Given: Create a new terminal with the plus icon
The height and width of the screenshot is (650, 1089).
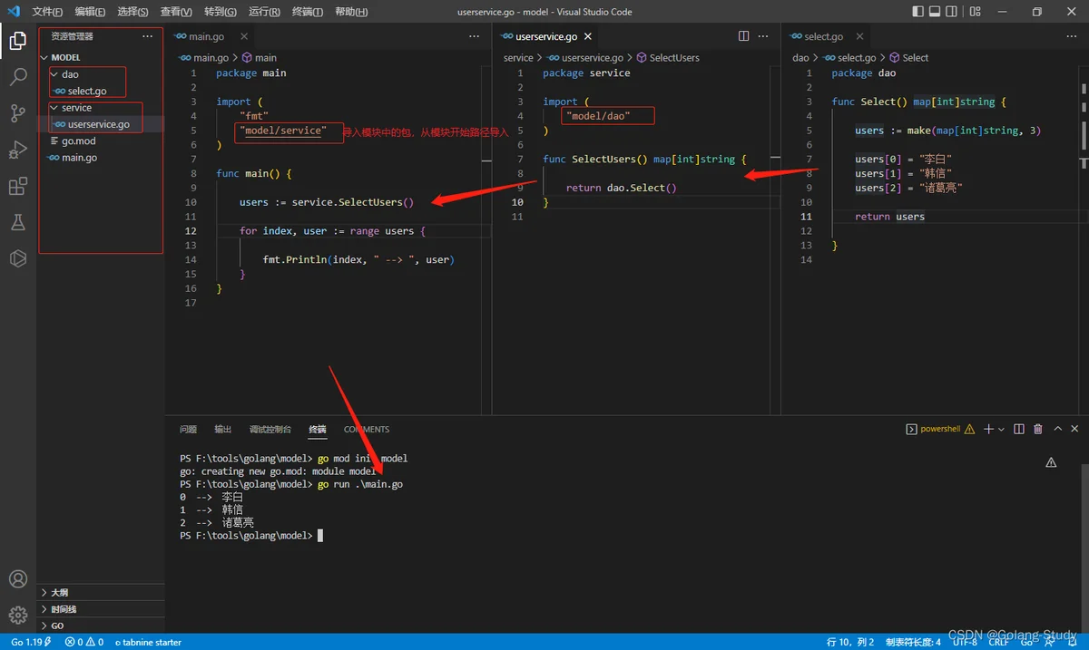Looking at the screenshot, I should (x=988, y=429).
